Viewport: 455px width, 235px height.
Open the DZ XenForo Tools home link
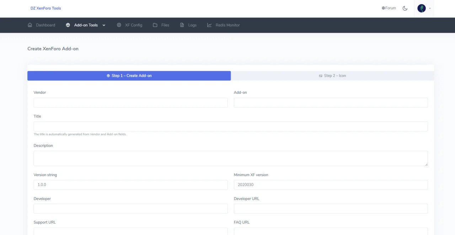click(45, 8)
